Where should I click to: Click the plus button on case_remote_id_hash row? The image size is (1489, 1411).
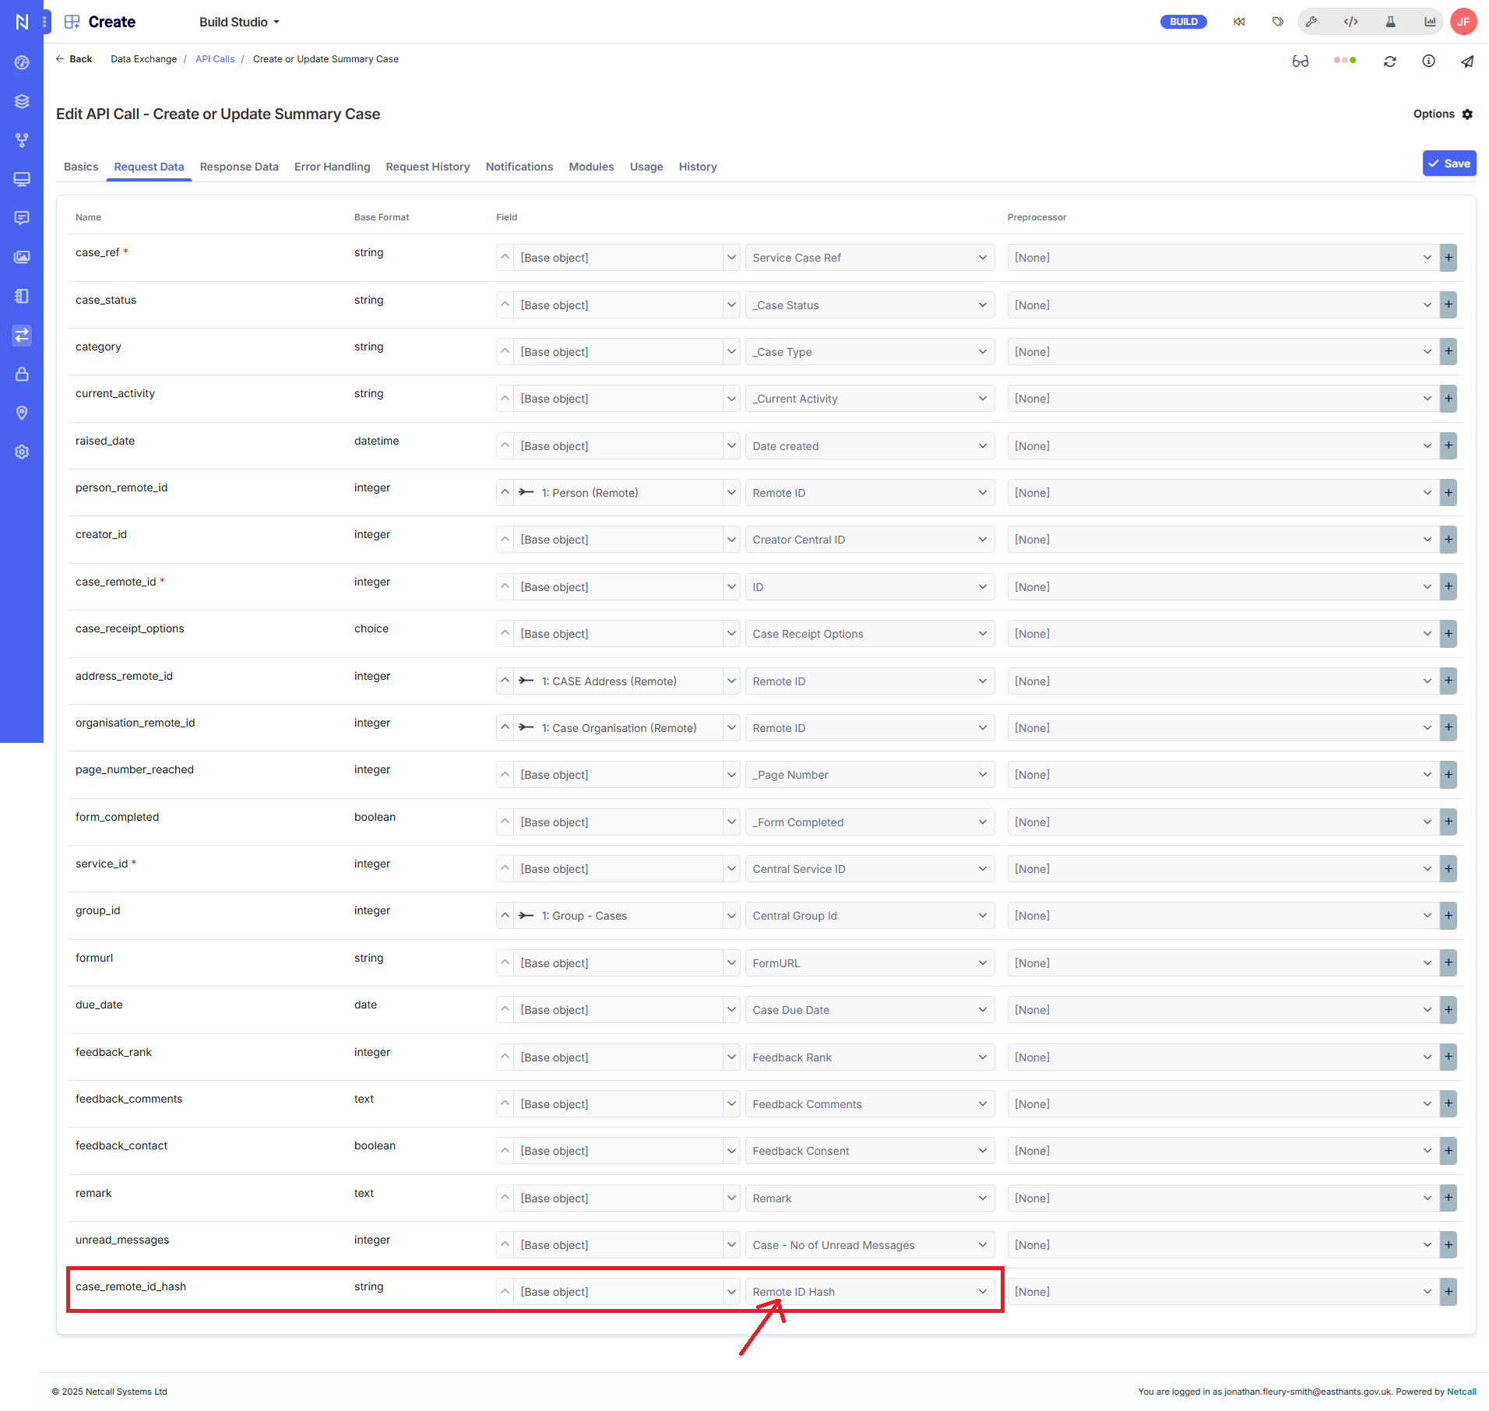1449,1292
